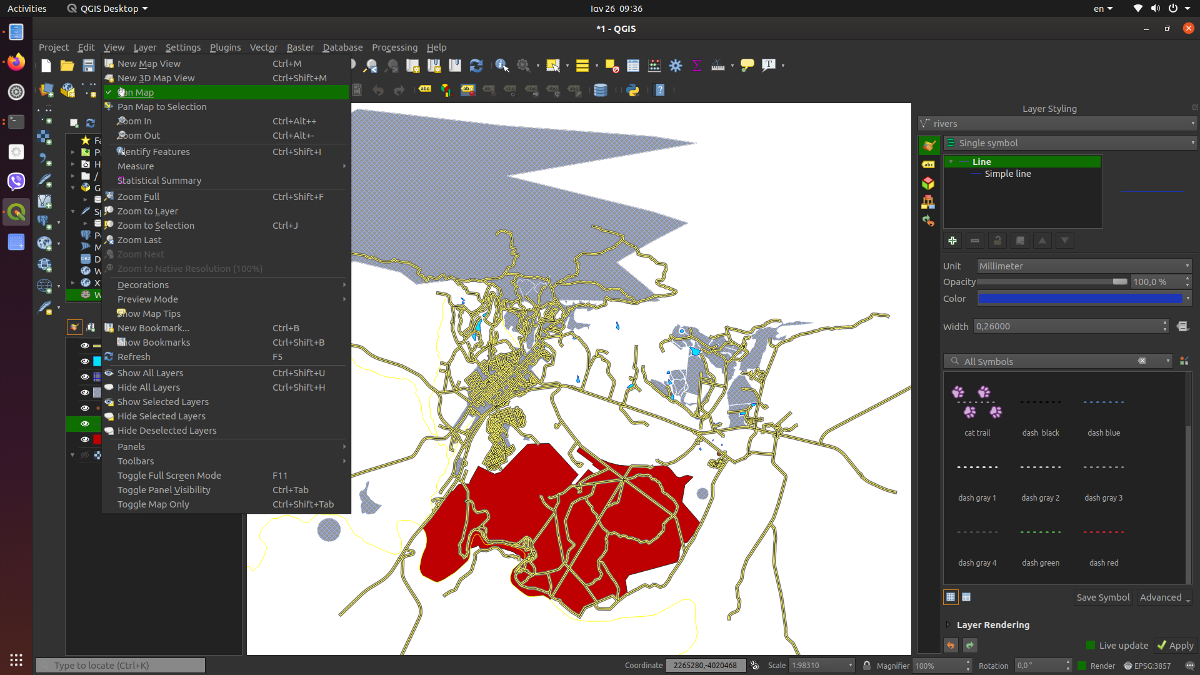Click the Save Symbol button
Viewport: 1200px width, 675px height.
tap(1102, 597)
